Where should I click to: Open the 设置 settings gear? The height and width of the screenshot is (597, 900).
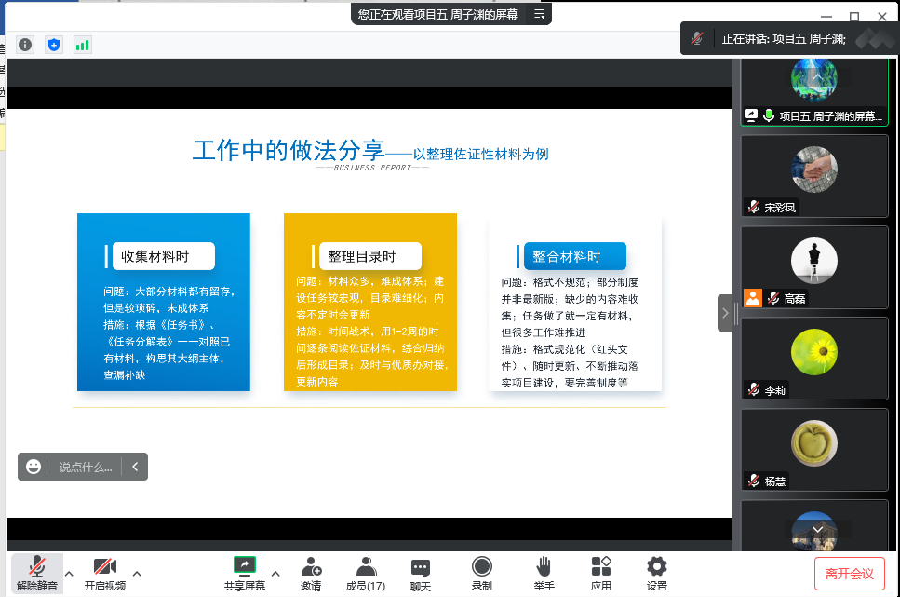(x=657, y=574)
